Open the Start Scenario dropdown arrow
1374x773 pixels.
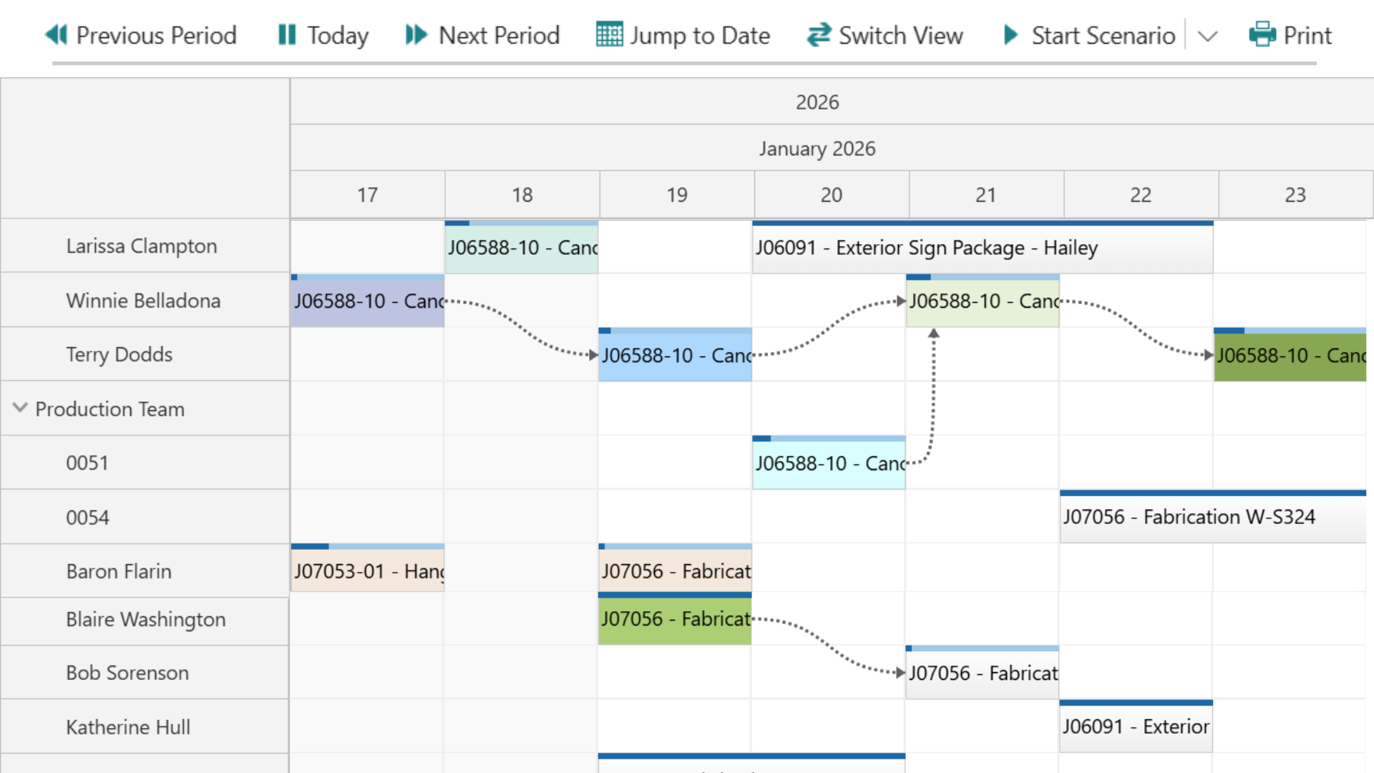[x=1208, y=36]
